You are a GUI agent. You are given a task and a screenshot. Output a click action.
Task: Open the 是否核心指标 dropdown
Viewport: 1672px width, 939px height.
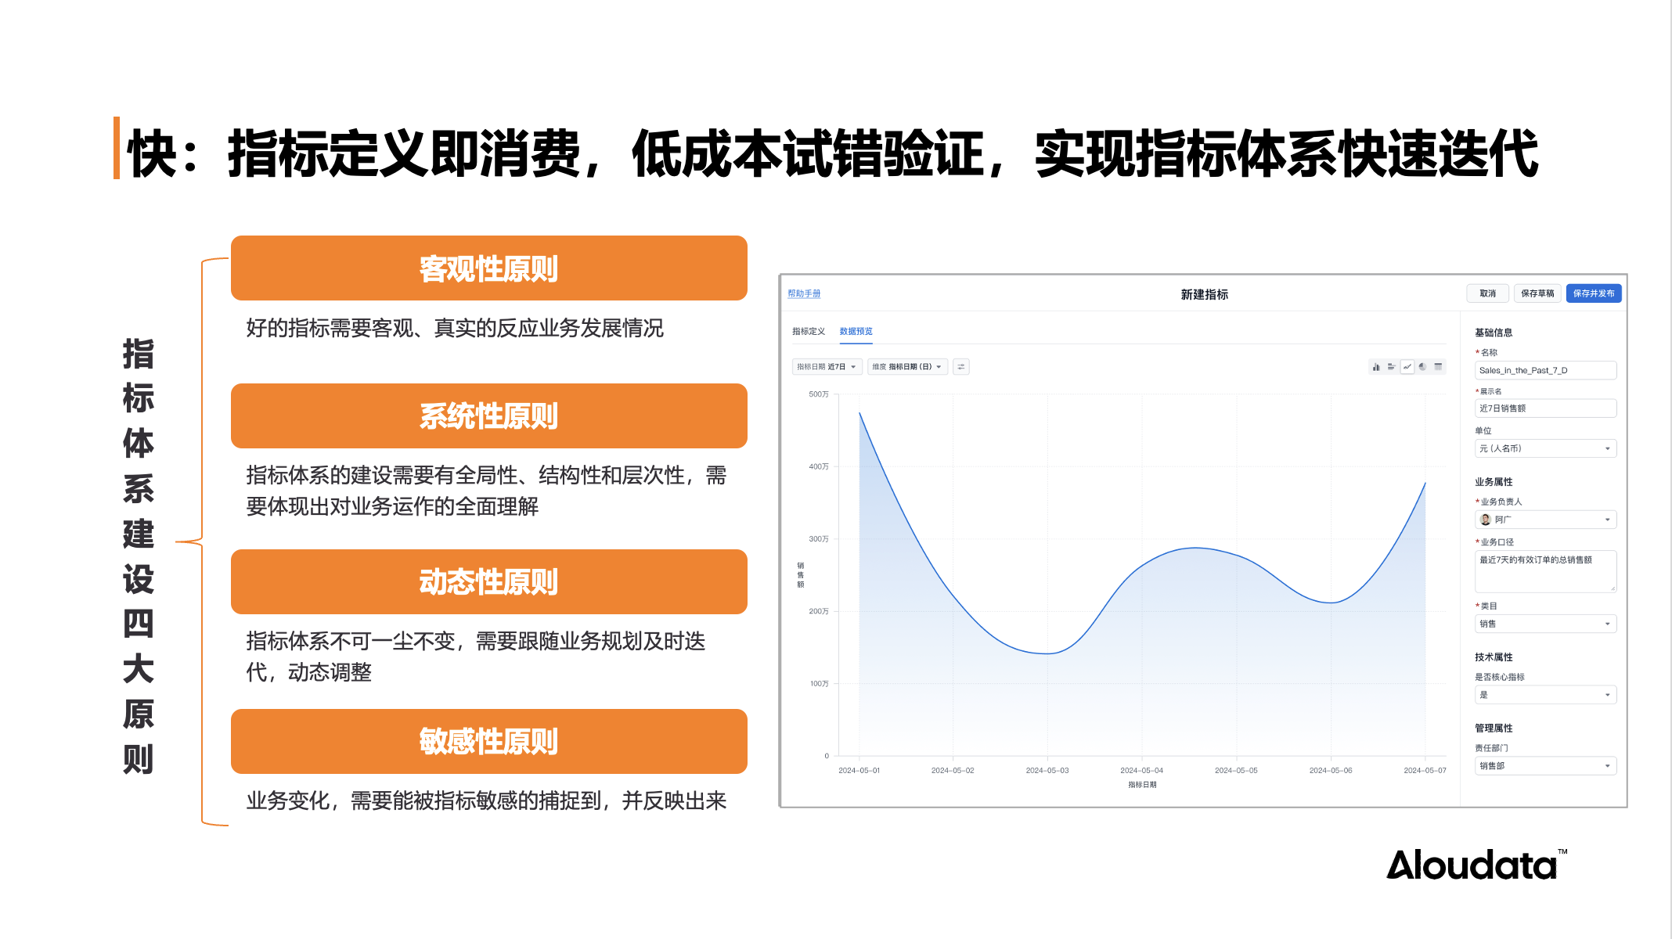tap(1545, 695)
